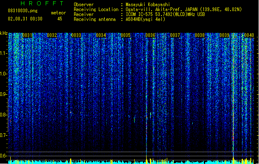Click the Observer label

pyautogui.click(x=84, y=5)
